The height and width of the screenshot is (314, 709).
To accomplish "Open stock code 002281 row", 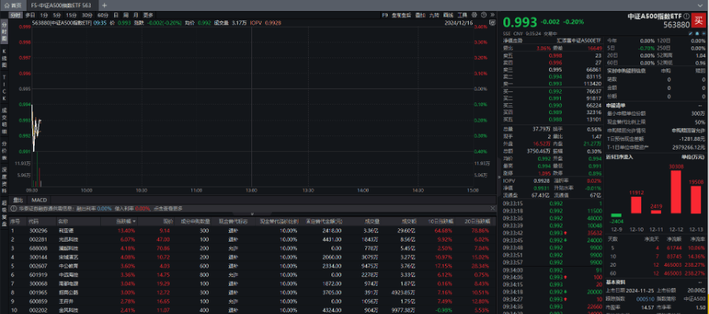I will point(253,239).
